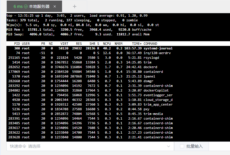Screen dimensions: 230x155
Task: Click the 15781.1 total memory value
Action: pos(34,30)
